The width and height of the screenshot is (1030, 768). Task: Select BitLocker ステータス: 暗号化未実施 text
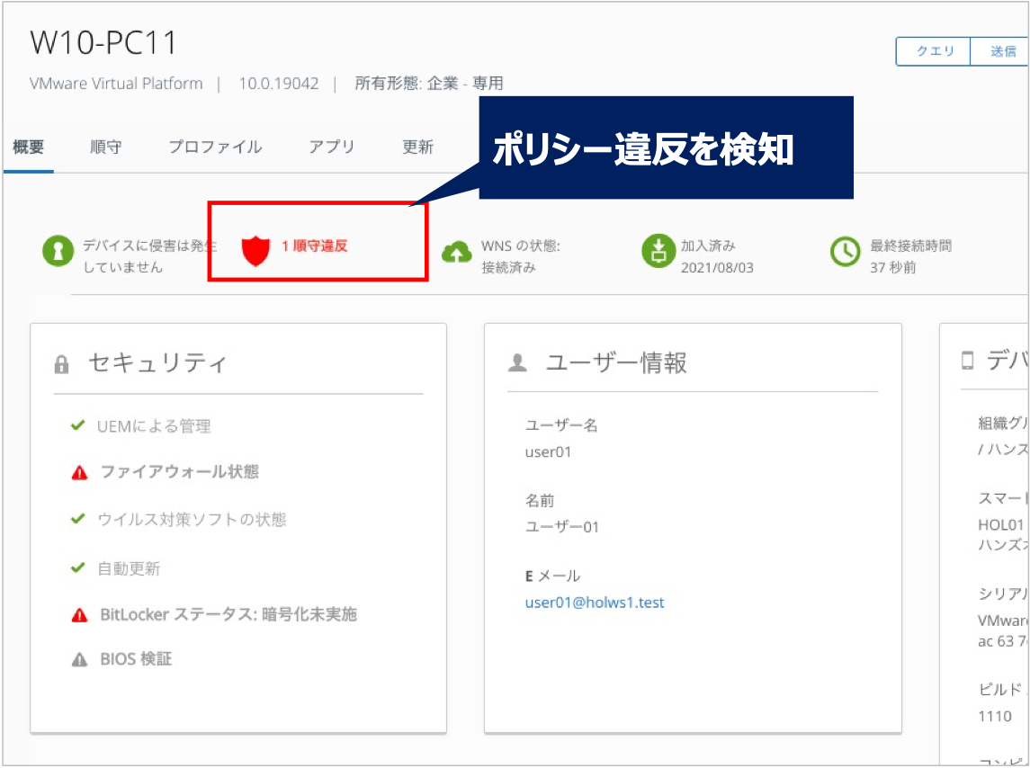point(228,614)
